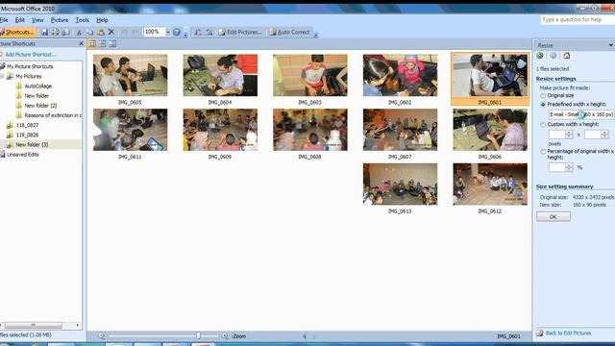Close the Picture Shortcuts pane
Viewport: 615px width, 346px height.
click(81, 43)
